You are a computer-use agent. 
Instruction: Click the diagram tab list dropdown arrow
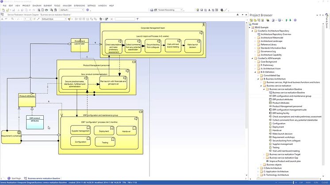[242, 15]
